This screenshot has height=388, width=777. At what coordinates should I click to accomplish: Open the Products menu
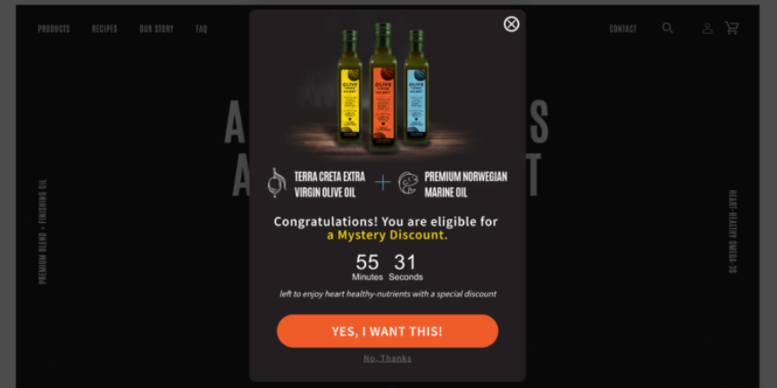click(x=54, y=29)
